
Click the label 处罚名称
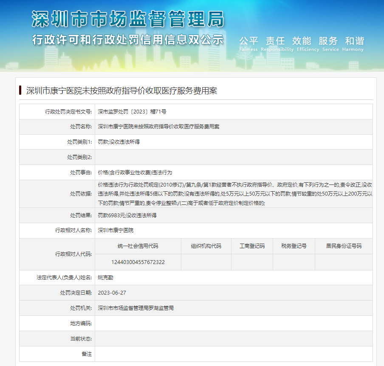click(81, 127)
